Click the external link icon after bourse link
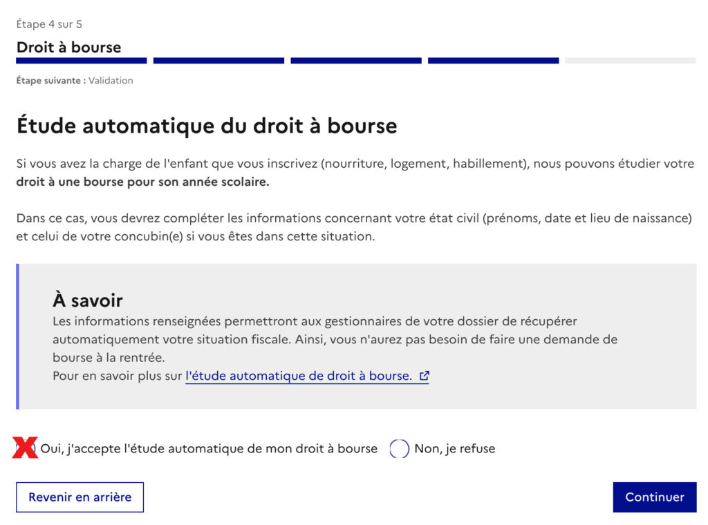This screenshot has width=708, height=525. pyautogui.click(x=424, y=376)
